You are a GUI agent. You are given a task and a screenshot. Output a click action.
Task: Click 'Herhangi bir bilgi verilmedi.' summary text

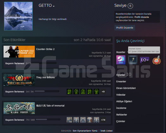click(x=53, y=19)
